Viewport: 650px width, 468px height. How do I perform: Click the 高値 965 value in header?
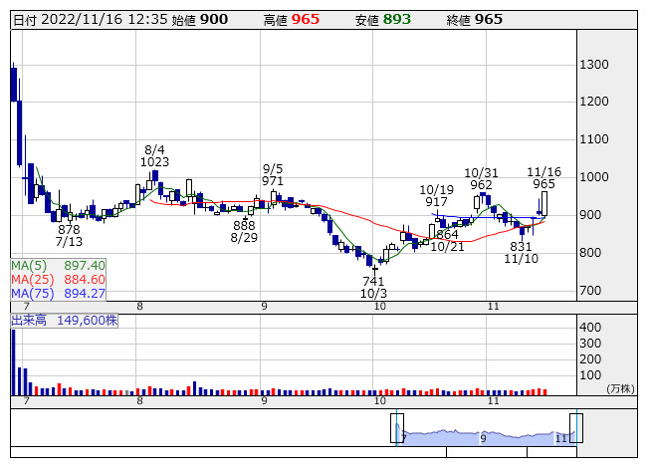pyautogui.click(x=306, y=20)
